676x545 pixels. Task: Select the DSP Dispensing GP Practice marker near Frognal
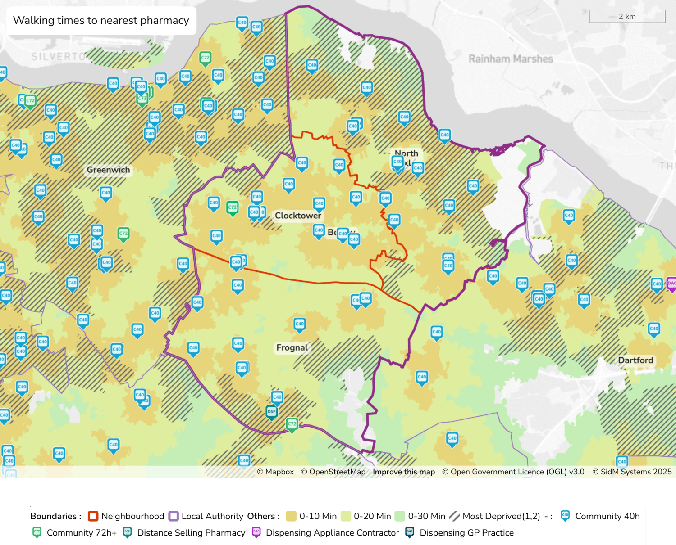point(271,411)
